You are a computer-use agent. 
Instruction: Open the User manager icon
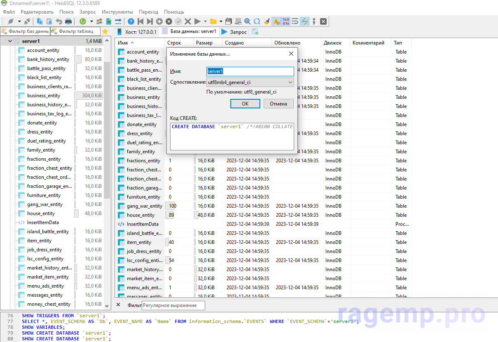[x=99, y=21]
